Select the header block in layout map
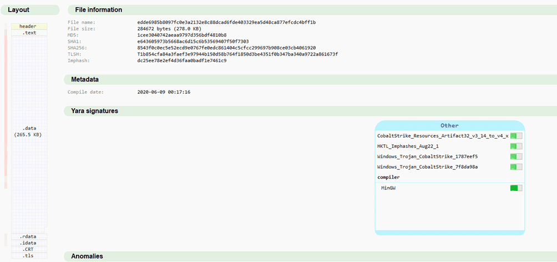Viewport: 557px width, 262px height. click(x=28, y=26)
